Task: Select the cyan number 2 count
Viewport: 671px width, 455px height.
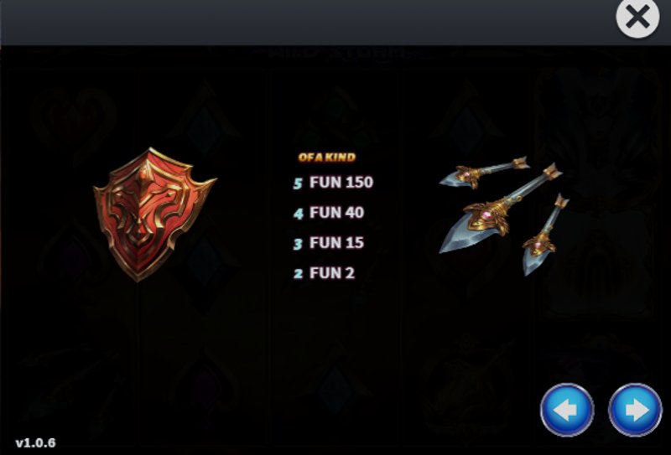Action: pos(299,274)
